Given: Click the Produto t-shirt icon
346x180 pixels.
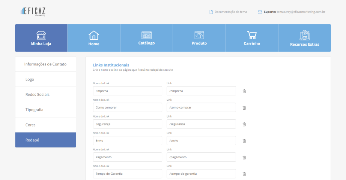Looking at the screenshot, I should (x=199, y=35).
